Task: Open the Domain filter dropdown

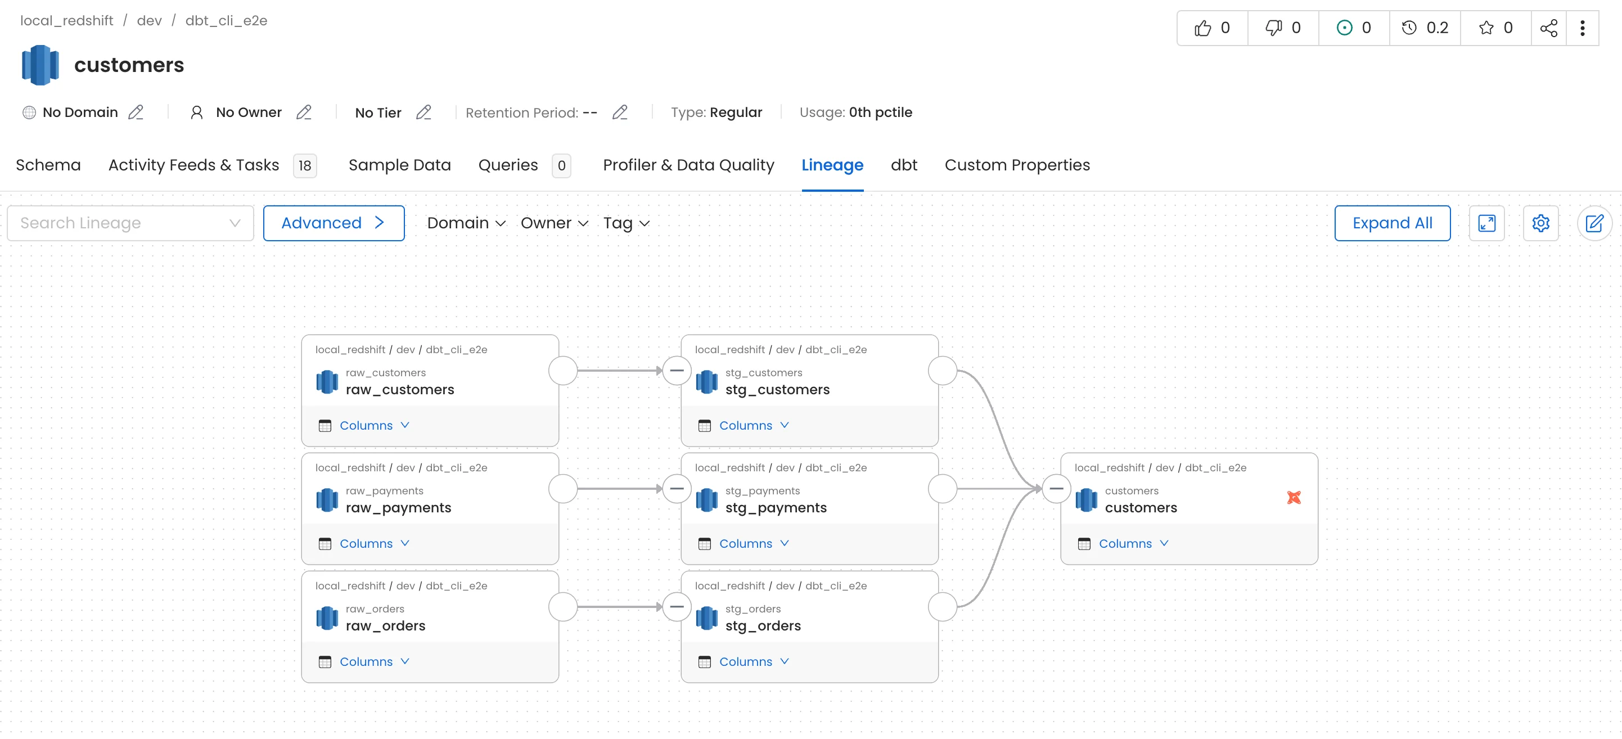Action: (x=466, y=223)
